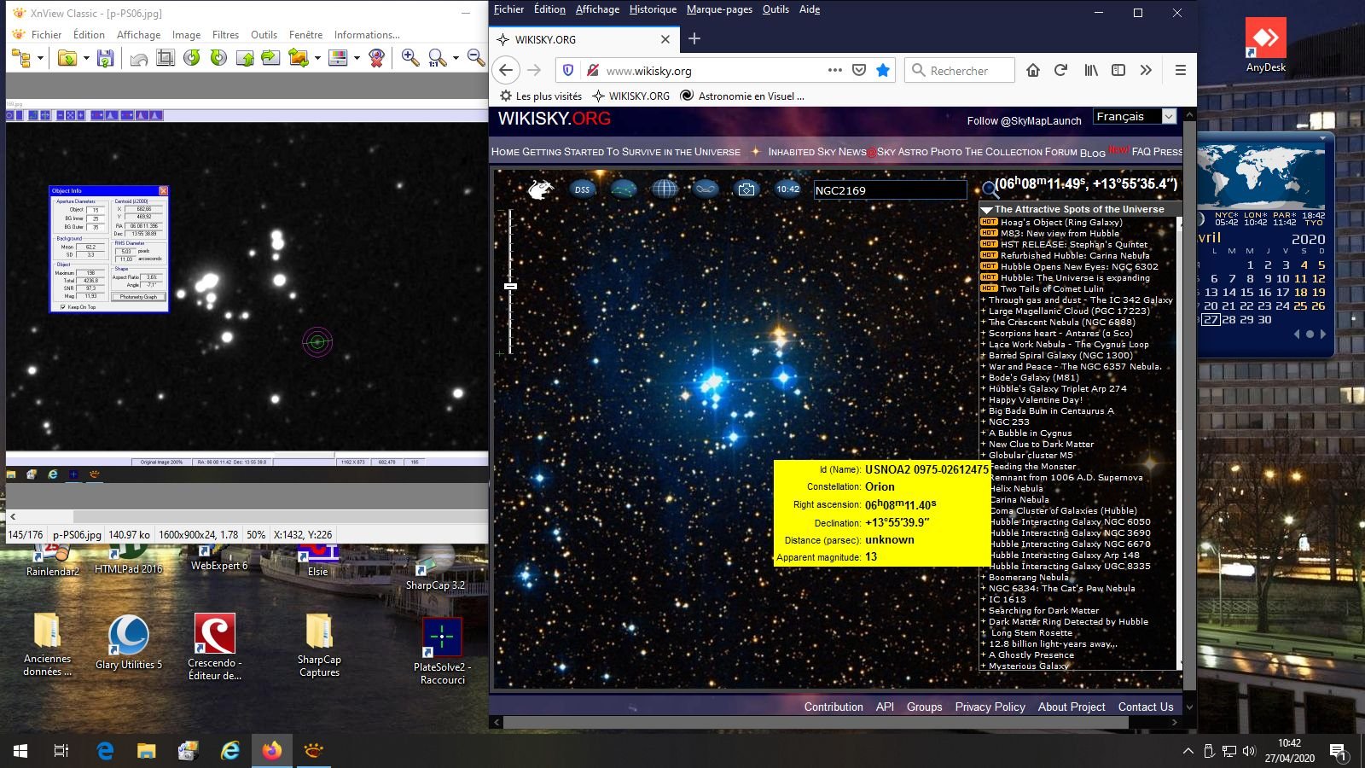This screenshot has width=1365, height=768.
Task: Open the AnyDesk desktop shortcut
Action: [x=1266, y=45]
